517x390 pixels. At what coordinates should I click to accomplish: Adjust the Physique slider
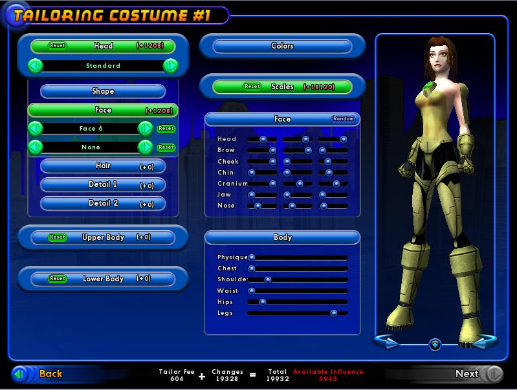click(x=298, y=257)
